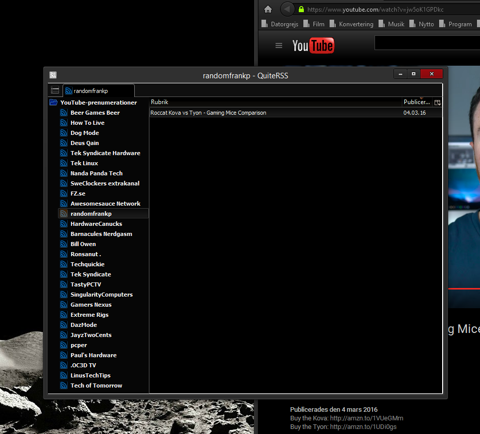Click the RSS icon next to Tek Syndicate Hardware
This screenshot has width=480, height=434.
tap(64, 153)
